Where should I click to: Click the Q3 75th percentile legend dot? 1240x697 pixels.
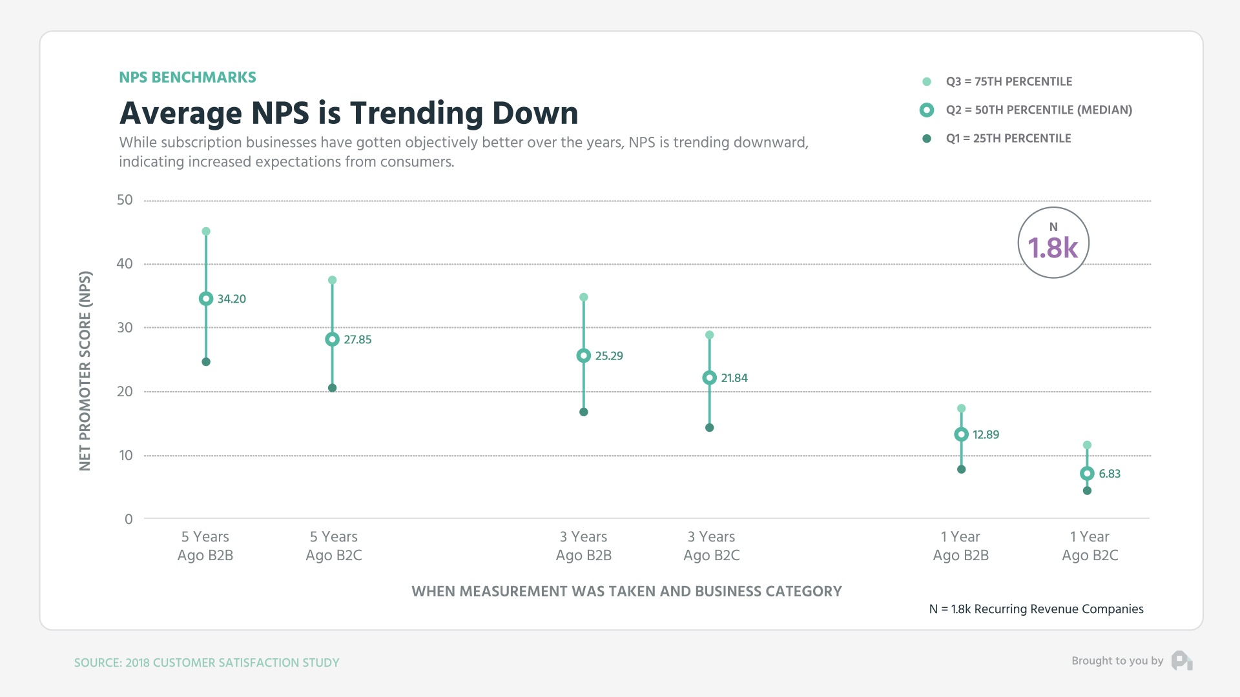coord(927,82)
